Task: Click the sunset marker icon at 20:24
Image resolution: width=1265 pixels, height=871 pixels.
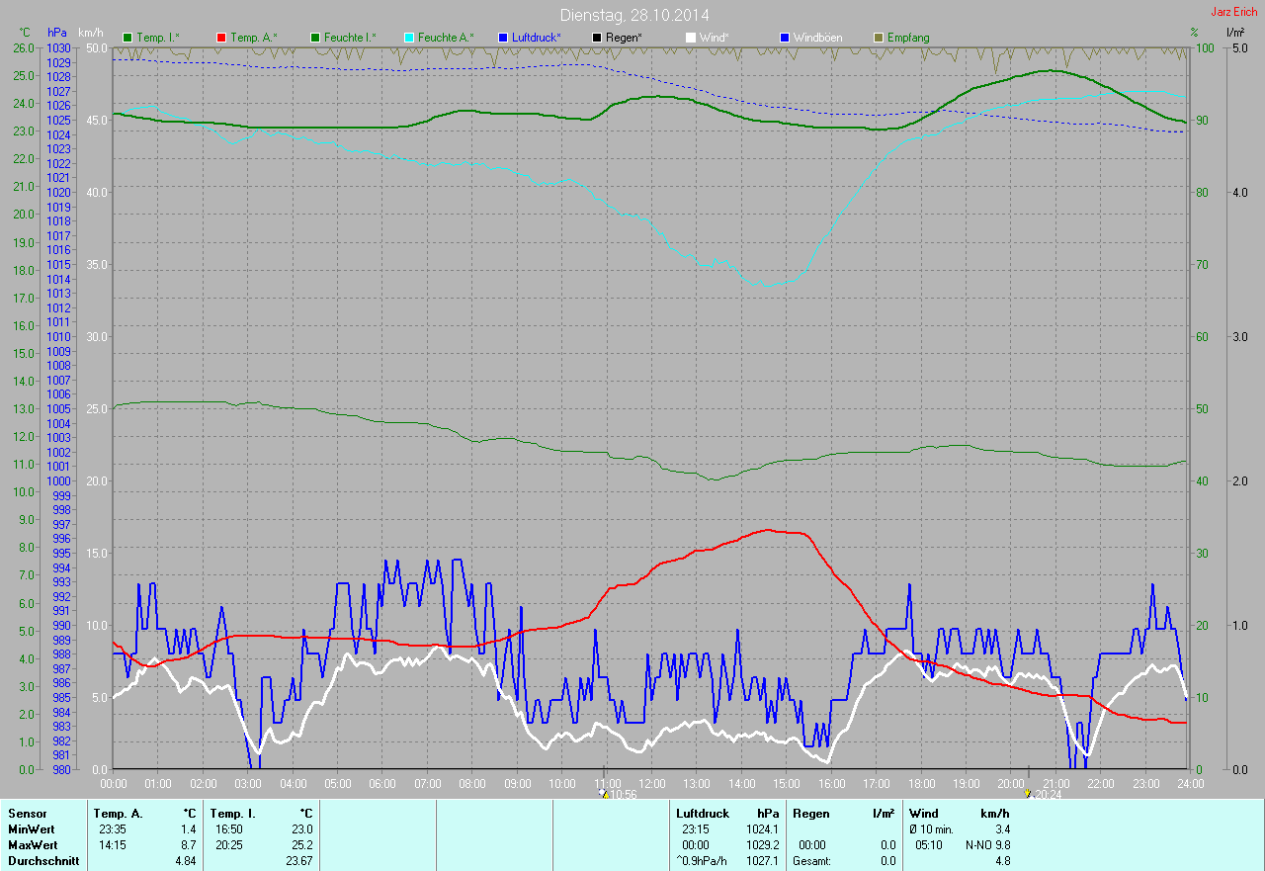Action: click(1028, 794)
